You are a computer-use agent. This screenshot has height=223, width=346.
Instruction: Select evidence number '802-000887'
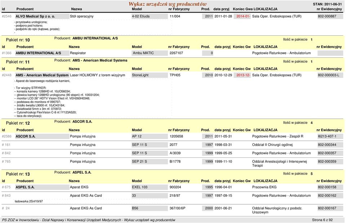pos(330,16)
